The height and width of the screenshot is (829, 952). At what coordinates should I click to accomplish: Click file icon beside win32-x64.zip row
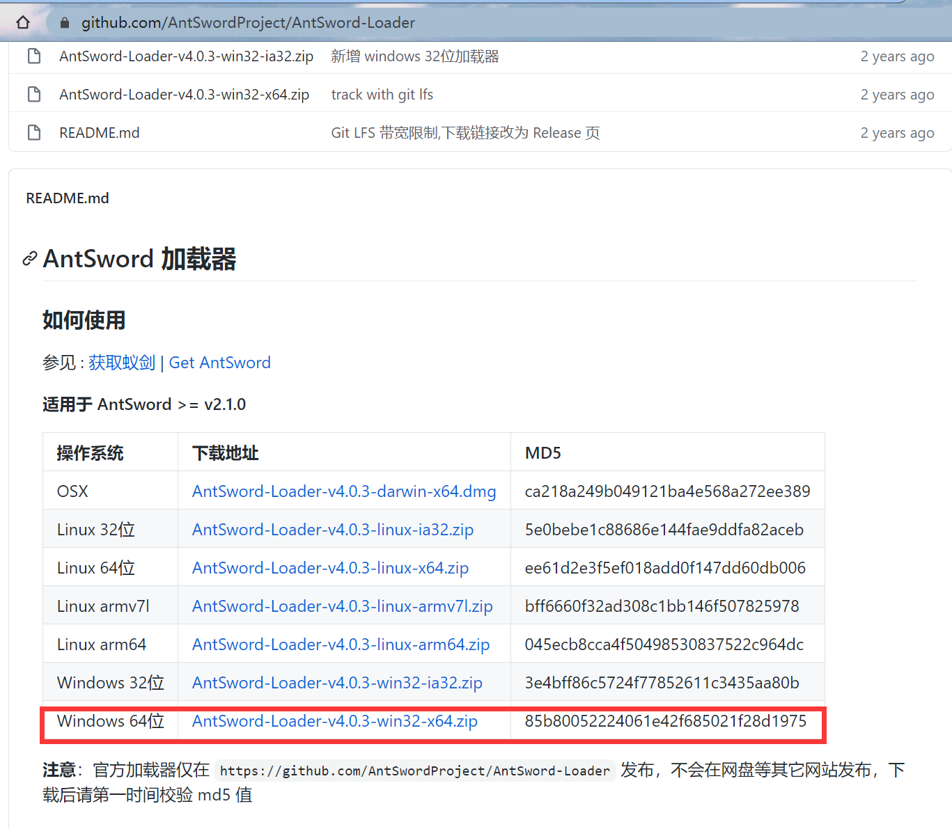click(34, 94)
